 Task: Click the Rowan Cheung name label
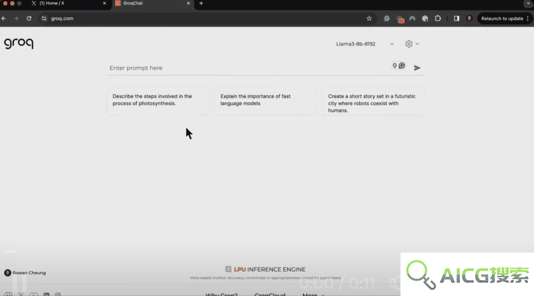point(29,273)
